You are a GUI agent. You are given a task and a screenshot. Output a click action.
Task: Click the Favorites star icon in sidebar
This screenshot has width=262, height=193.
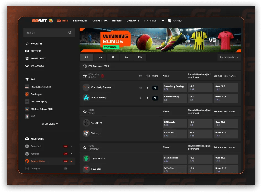tap(27, 44)
